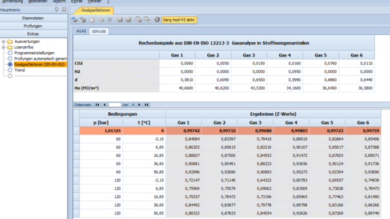Click row selector of highlighted 1,01325 row
The height and width of the screenshot is (219, 390).
pos(77,131)
